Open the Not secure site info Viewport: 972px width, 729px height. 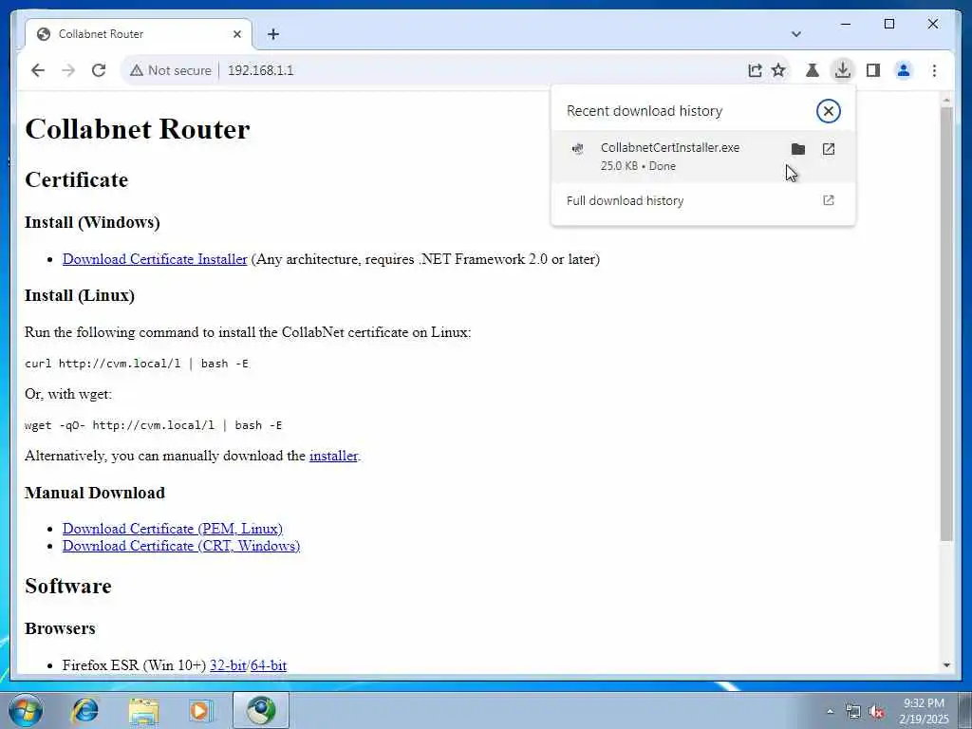pyautogui.click(x=171, y=70)
